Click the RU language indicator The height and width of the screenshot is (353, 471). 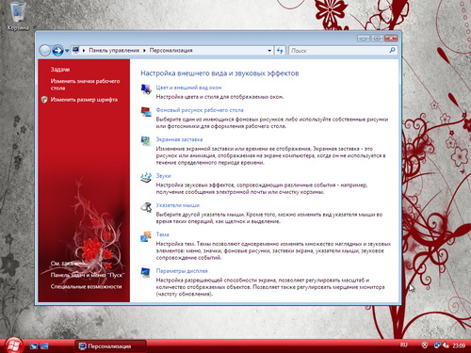404,345
